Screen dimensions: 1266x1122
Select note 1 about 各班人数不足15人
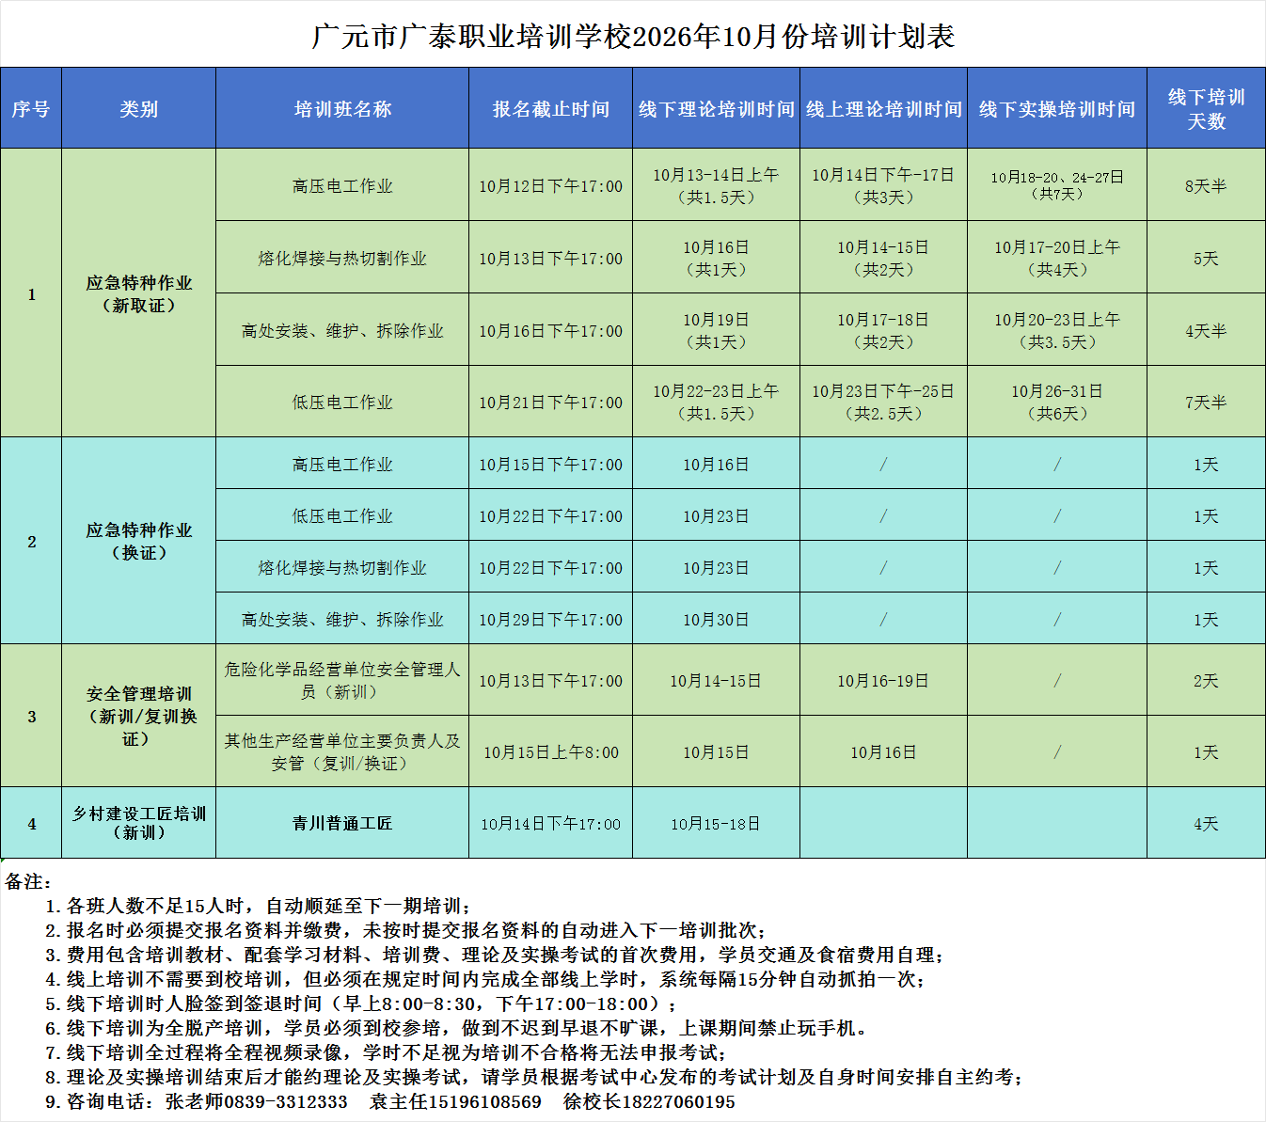pos(257,906)
